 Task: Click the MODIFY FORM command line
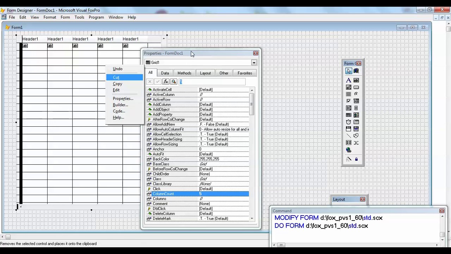click(328, 218)
